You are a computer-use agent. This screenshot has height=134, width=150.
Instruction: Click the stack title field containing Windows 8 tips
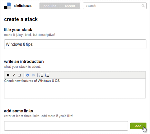coord(75,44)
